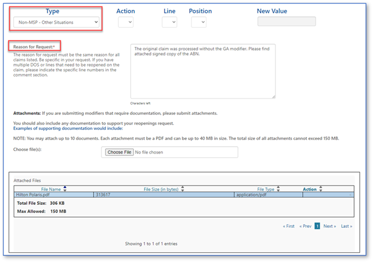Select the Hilton Polaris.pdf row
This screenshot has height=262, width=373.
coord(53,195)
